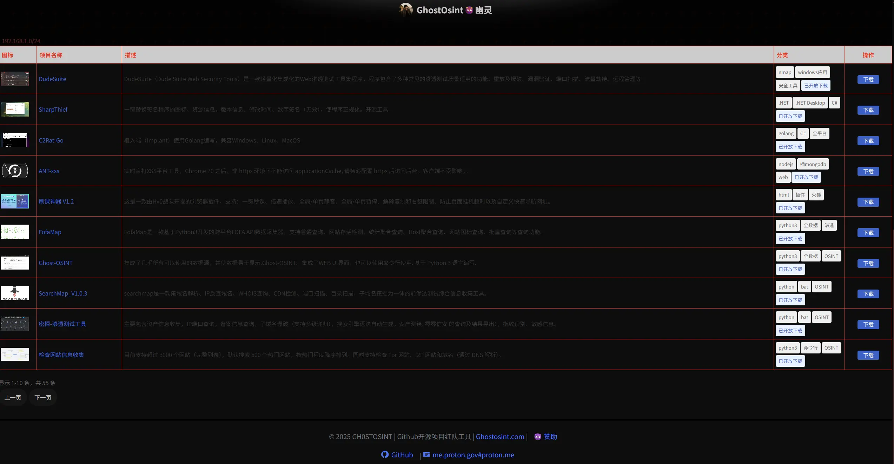
Task: Click 下载 button for DudeSuite
Action: click(x=868, y=79)
